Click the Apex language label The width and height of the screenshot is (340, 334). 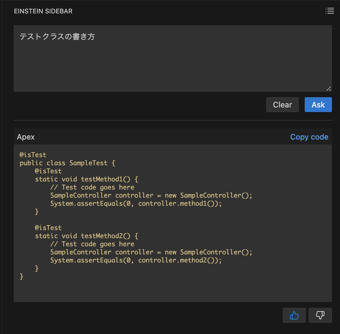click(x=25, y=137)
